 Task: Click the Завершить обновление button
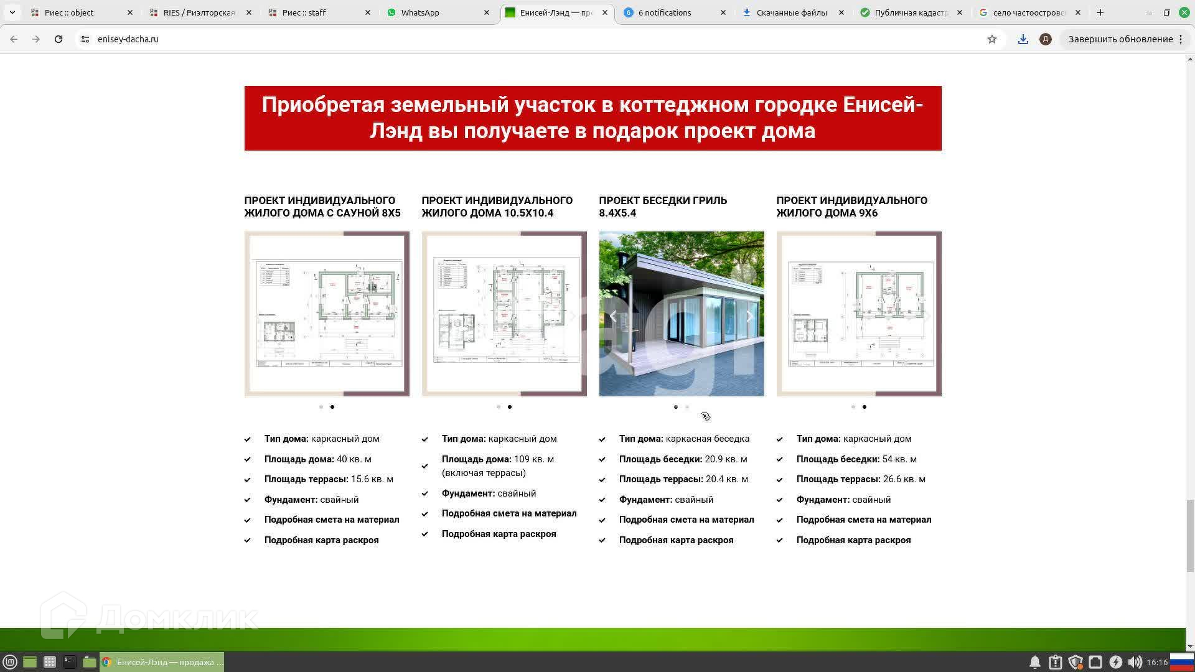[x=1120, y=39]
